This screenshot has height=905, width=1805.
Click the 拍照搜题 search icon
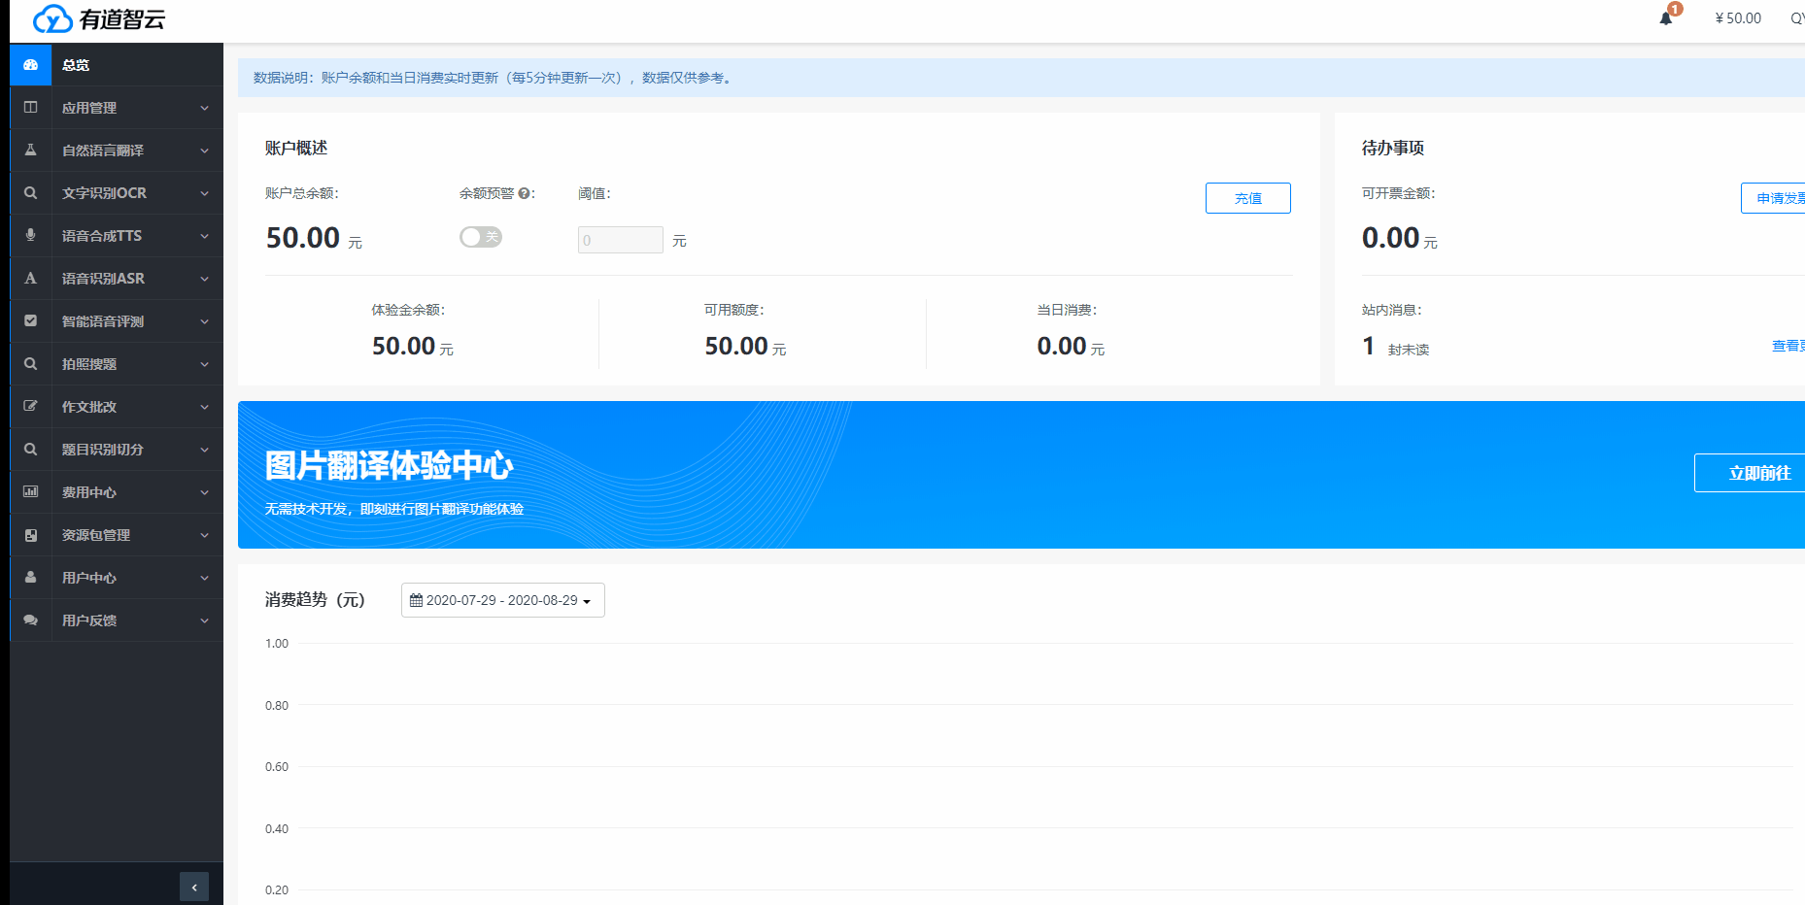30,364
